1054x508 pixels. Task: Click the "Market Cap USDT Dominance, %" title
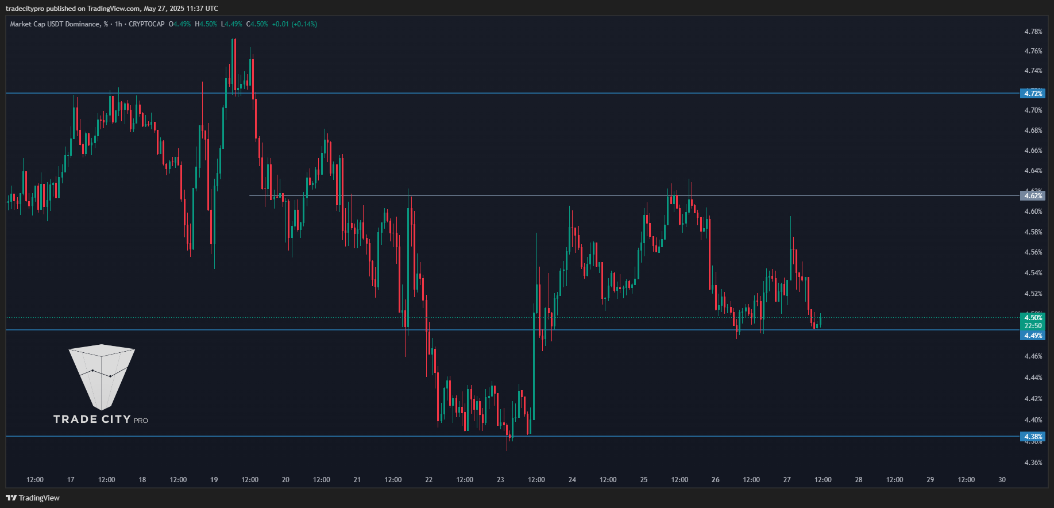coord(59,24)
